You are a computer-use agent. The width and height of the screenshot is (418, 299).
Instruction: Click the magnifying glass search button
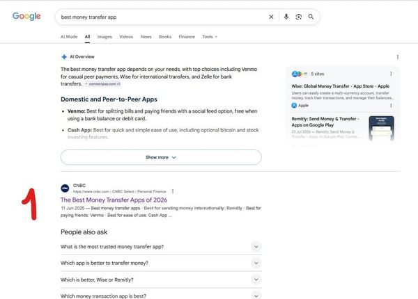click(311, 17)
